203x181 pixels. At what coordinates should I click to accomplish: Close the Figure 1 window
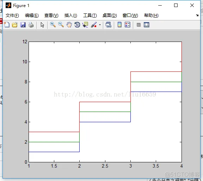coord(192,5)
